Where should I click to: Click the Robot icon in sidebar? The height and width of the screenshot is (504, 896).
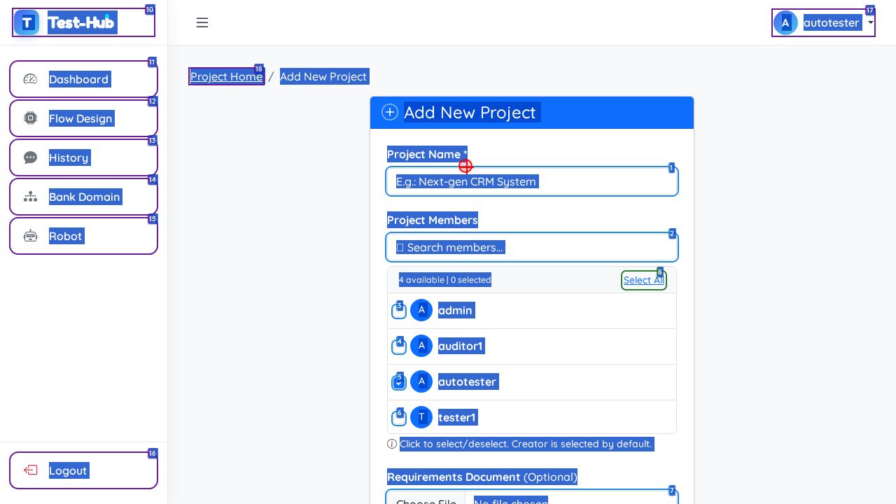(30, 236)
